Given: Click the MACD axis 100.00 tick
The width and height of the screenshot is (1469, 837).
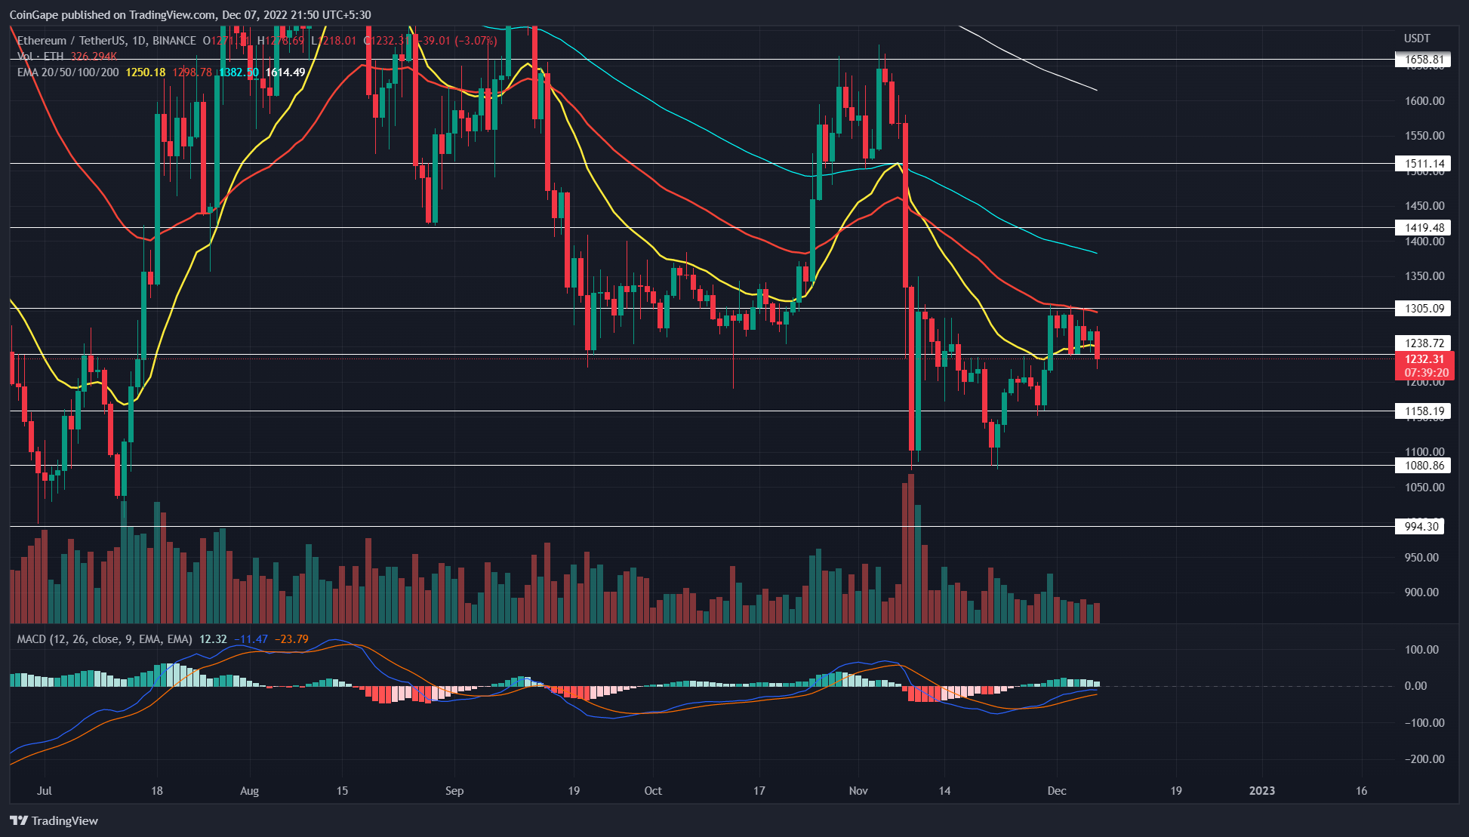Looking at the screenshot, I should click(x=1421, y=650).
